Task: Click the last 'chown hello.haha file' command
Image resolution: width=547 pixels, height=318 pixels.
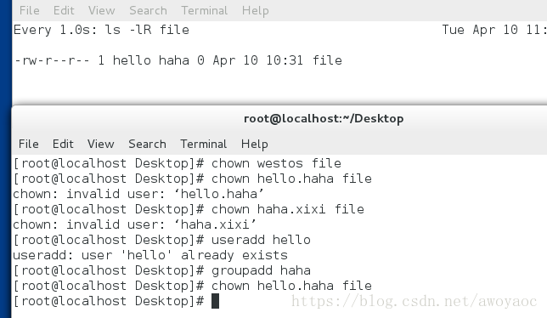Action: point(193,286)
